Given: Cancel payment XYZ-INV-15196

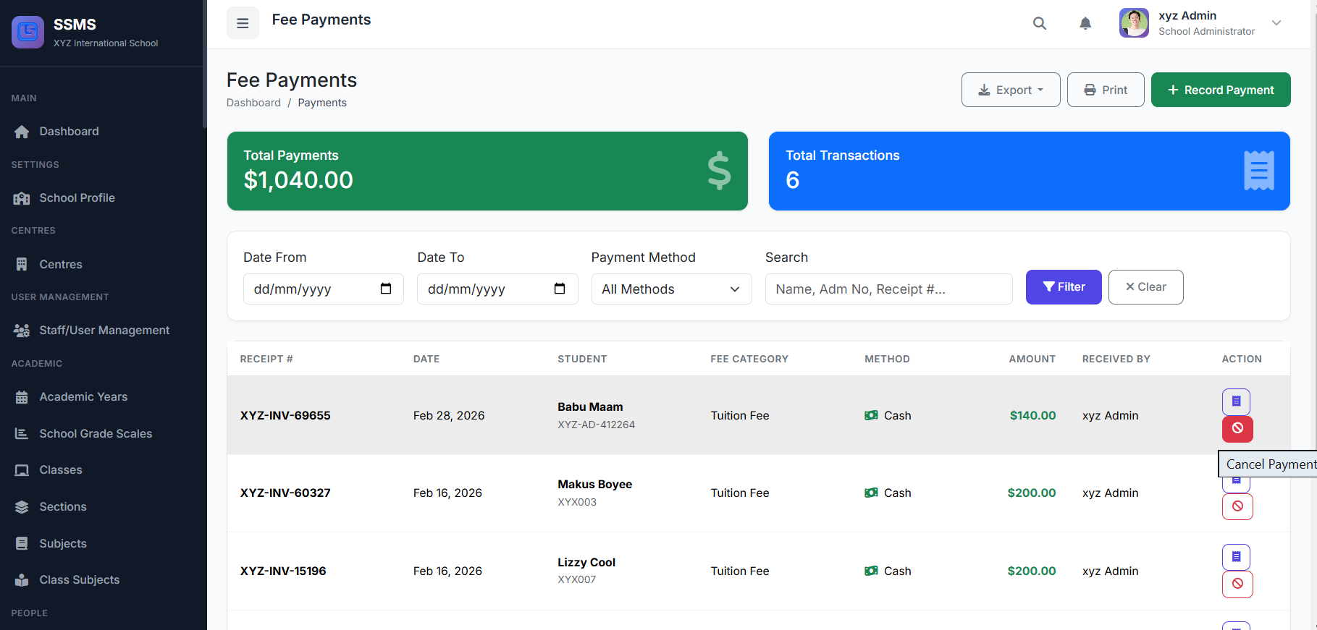Looking at the screenshot, I should (x=1237, y=584).
